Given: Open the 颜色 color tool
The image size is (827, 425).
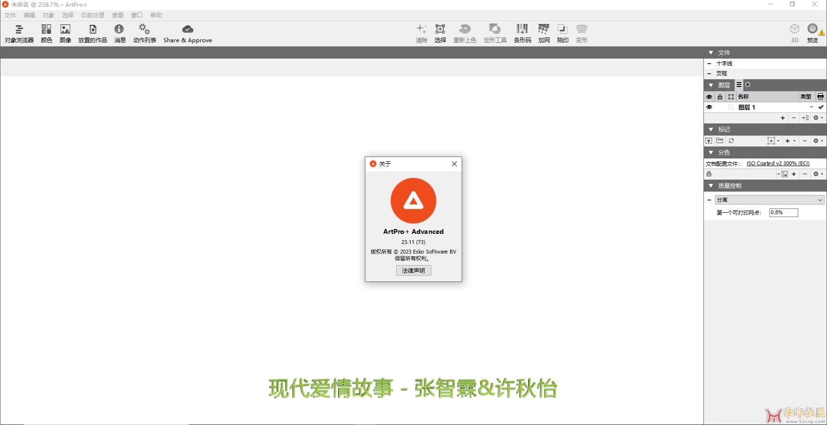Looking at the screenshot, I should click(46, 34).
